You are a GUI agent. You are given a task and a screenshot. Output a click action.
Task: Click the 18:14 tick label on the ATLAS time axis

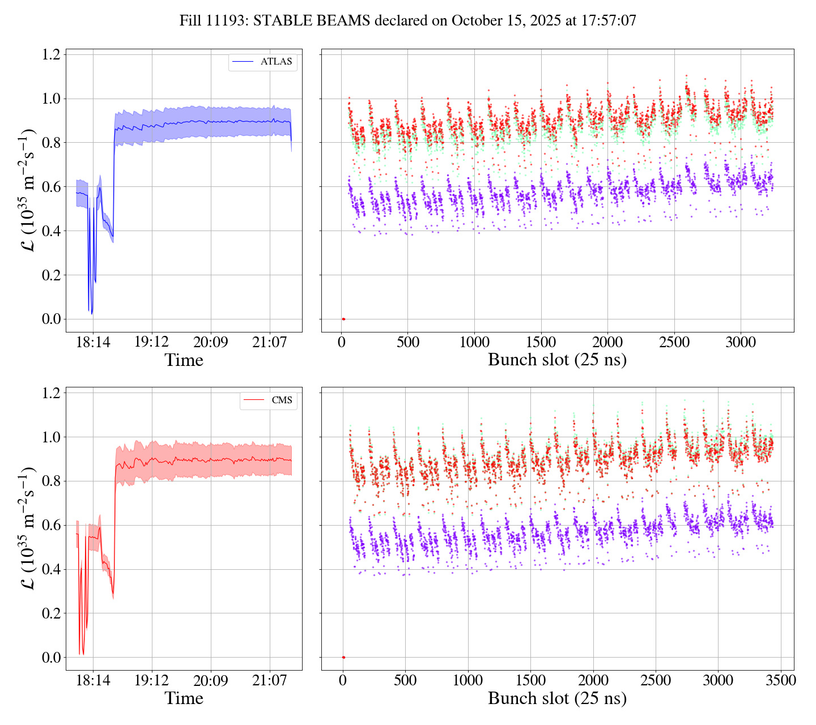click(x=93, y=342)
